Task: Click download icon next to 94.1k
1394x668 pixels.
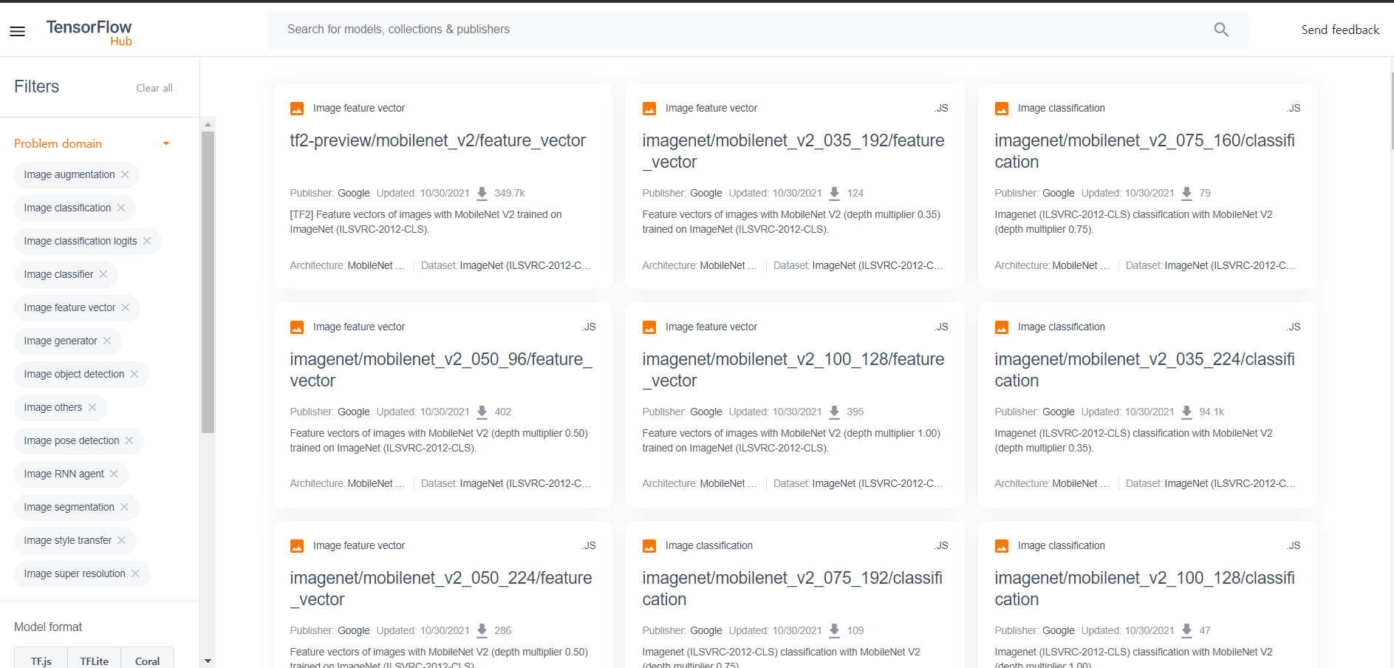Action: point(1187,412)
